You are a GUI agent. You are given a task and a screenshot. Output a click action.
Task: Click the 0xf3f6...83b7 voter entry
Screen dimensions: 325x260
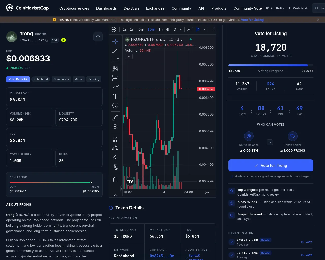[x=271, y=255]
